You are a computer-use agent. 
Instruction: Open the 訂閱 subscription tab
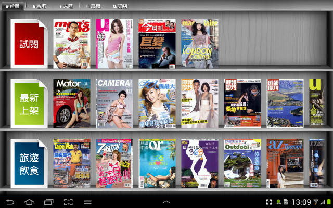[x=120, y=6]
